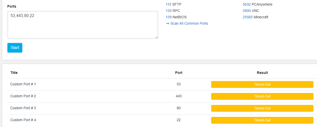Open the Scan All Common Ports link

[189, 24]
